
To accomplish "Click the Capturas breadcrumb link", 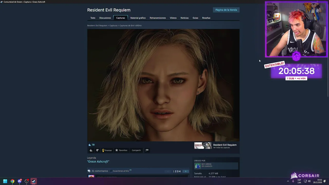I will [x=113, y=25].
